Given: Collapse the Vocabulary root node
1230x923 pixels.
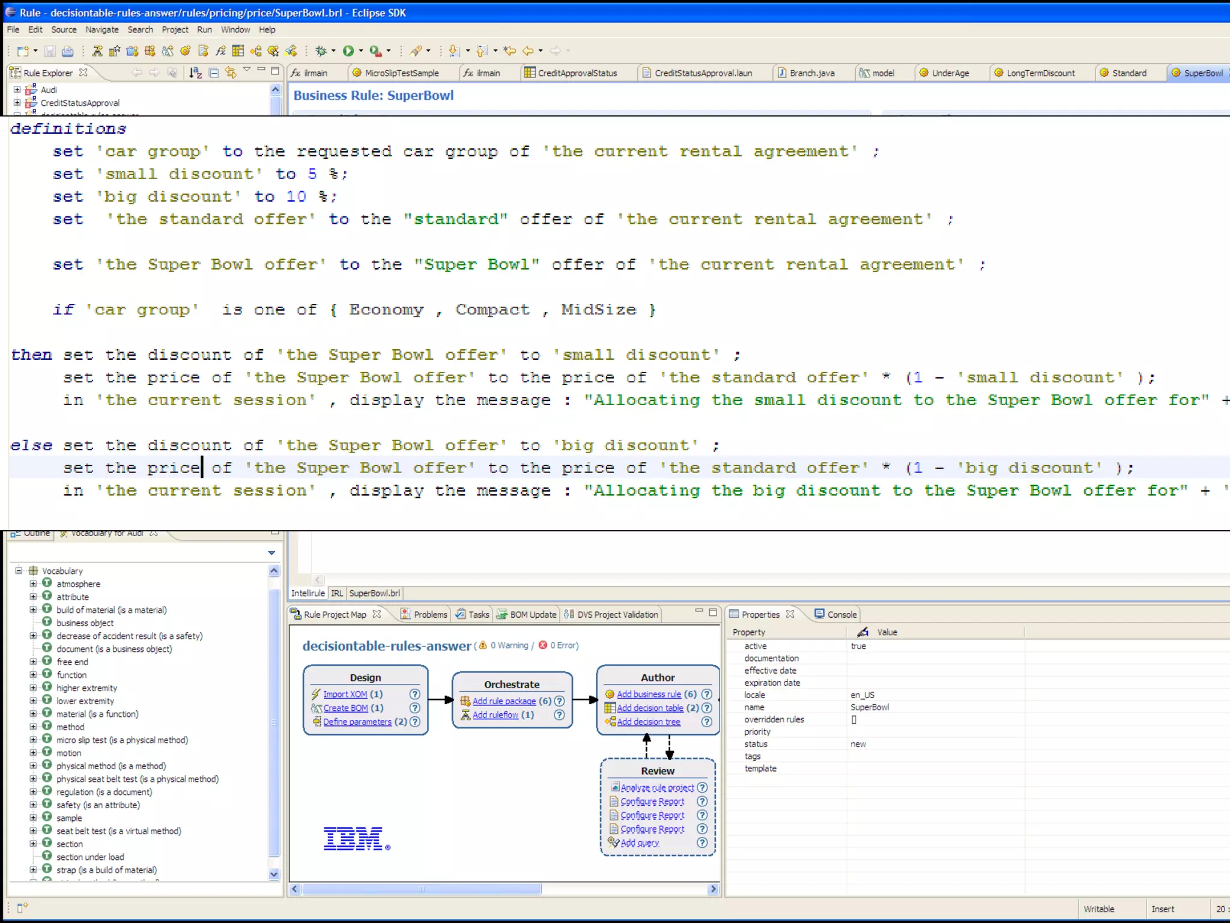Looking at the screenshot, I should [x=19, y=570].
